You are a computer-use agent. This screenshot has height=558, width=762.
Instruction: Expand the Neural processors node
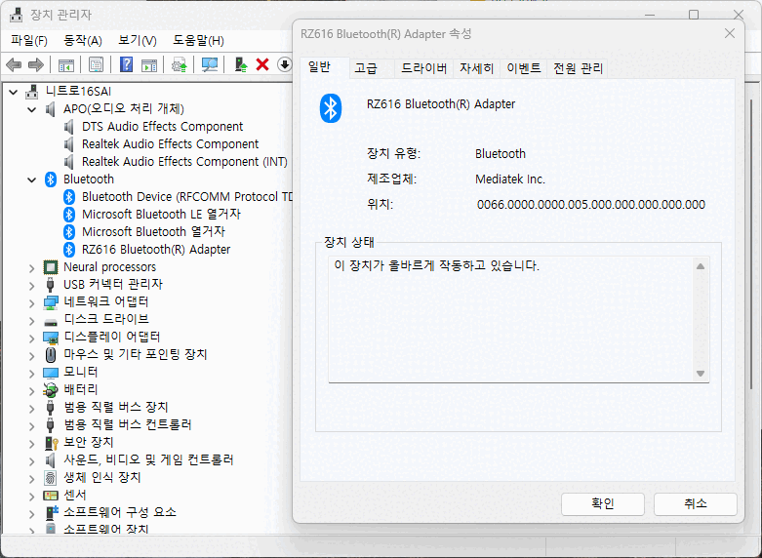click(32, 266)
